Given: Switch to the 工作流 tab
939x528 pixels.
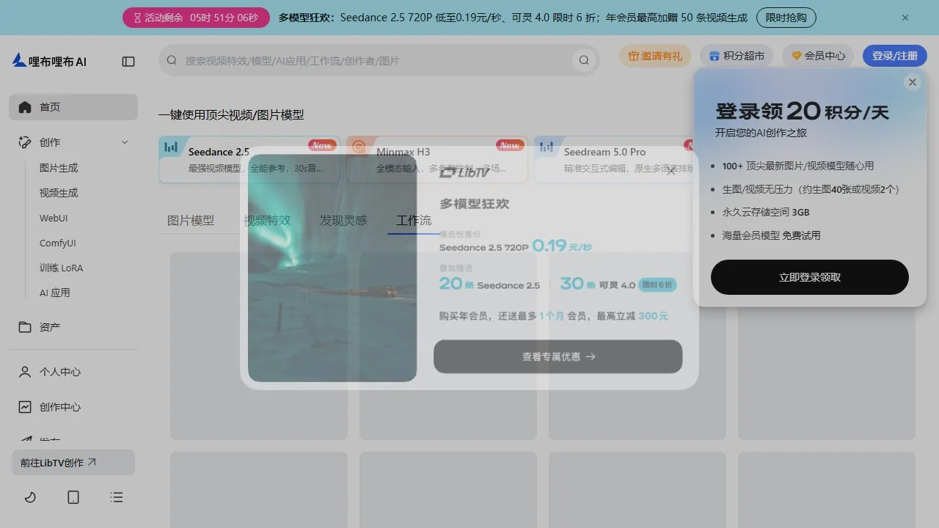Looking at the screenshot, I should point(414,220).
